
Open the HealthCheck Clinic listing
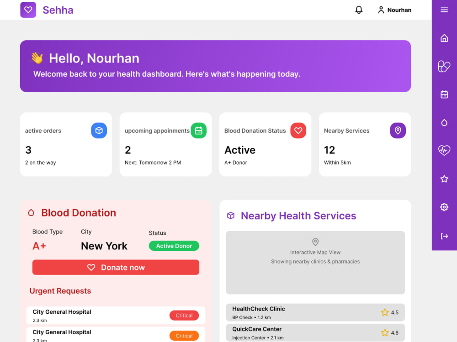(315, 312)
